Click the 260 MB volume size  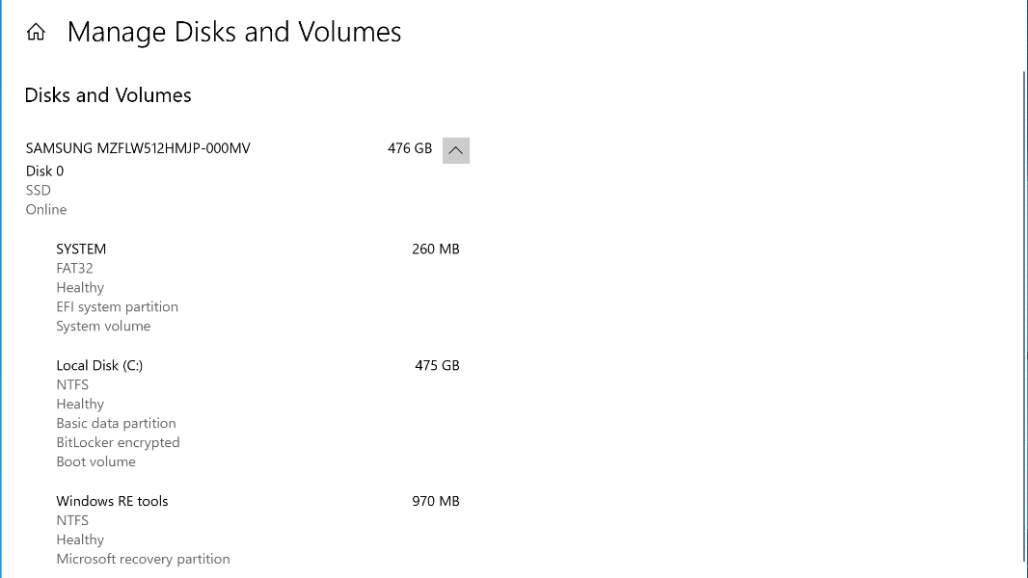tap(436, 249)
